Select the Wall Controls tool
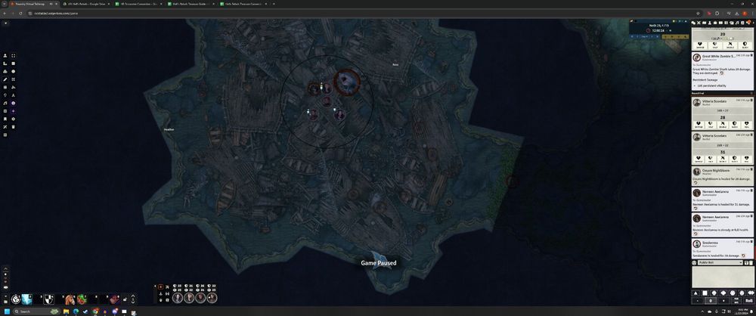 5,88
